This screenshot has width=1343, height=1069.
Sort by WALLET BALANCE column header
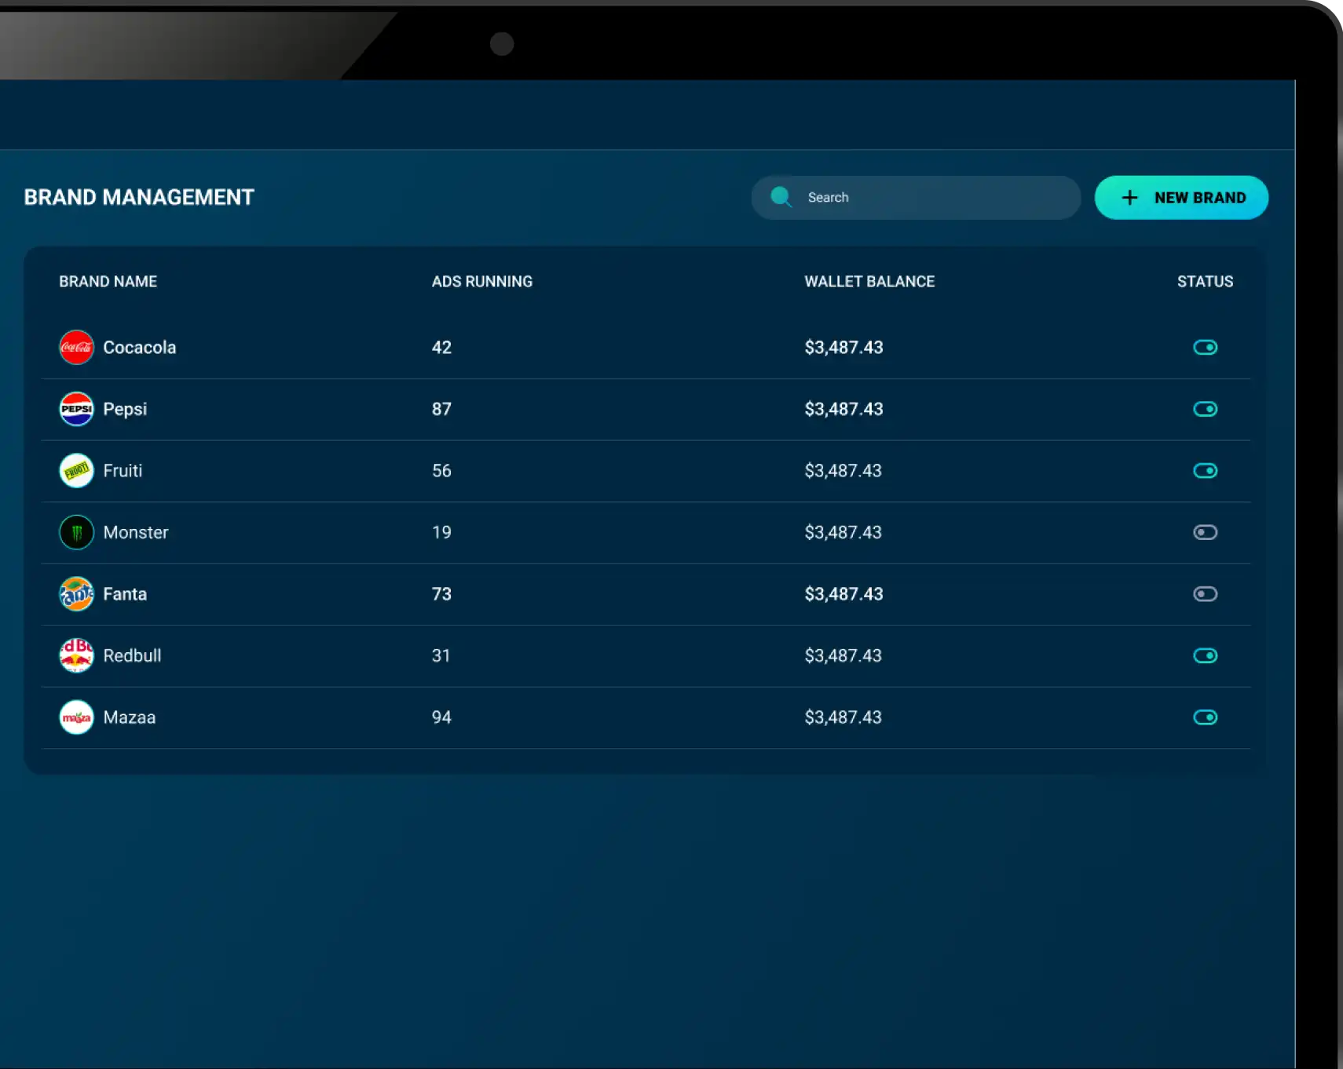tap(869, 281)
